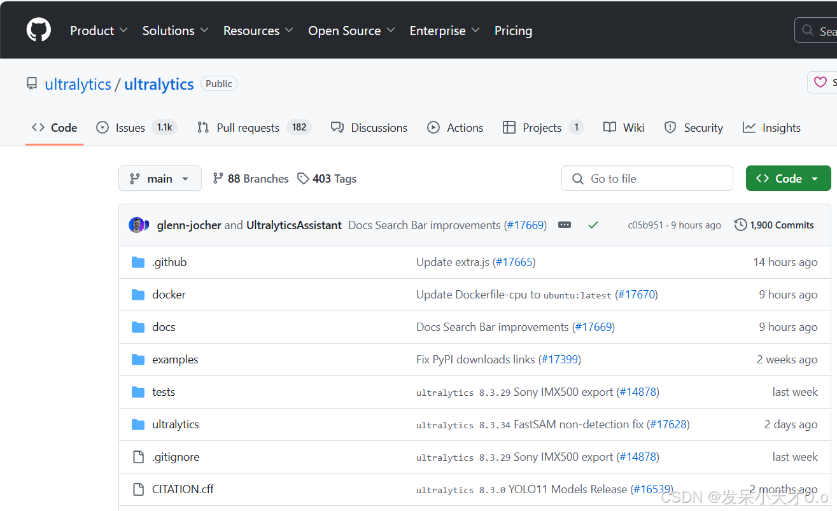Open 'FastSAM non-detection fix' commit message
This screenshot has height=511, width=837.
(579, 424)
